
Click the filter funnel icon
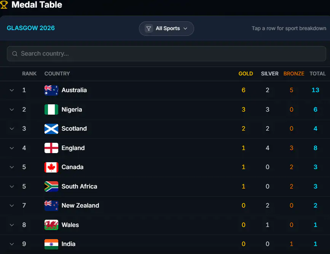(148, 29)
